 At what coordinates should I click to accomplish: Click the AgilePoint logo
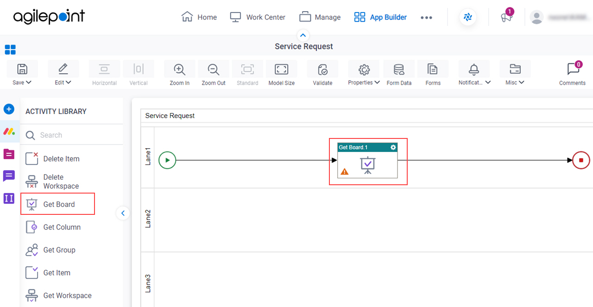pos(49,17)
